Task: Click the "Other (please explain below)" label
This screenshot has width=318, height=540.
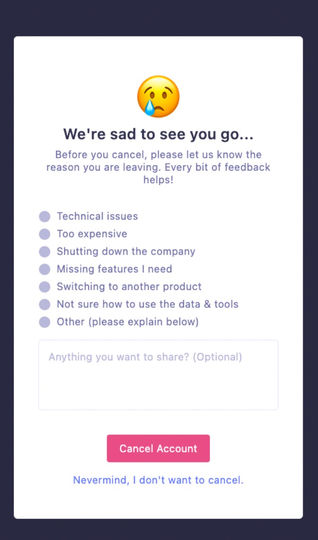Action: 127,322
